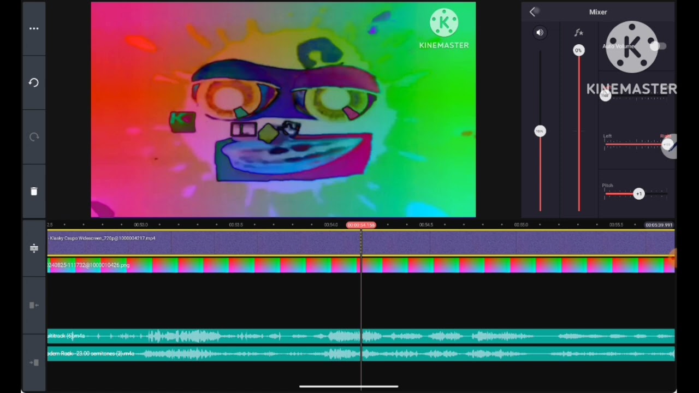
Task: Adjust the Pitch slider knob at +1
Action: click(x=639, y=194)
